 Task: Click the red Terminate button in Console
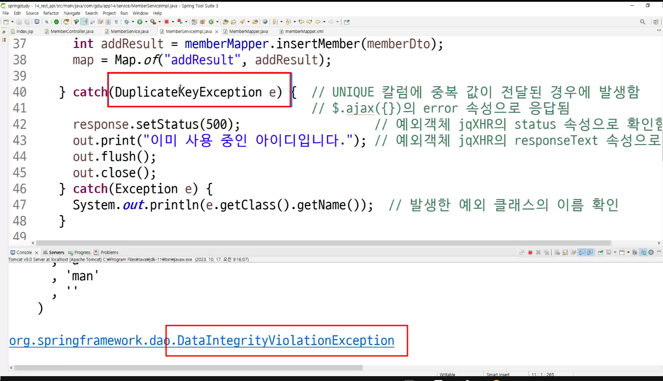click(x=530, y=252)
